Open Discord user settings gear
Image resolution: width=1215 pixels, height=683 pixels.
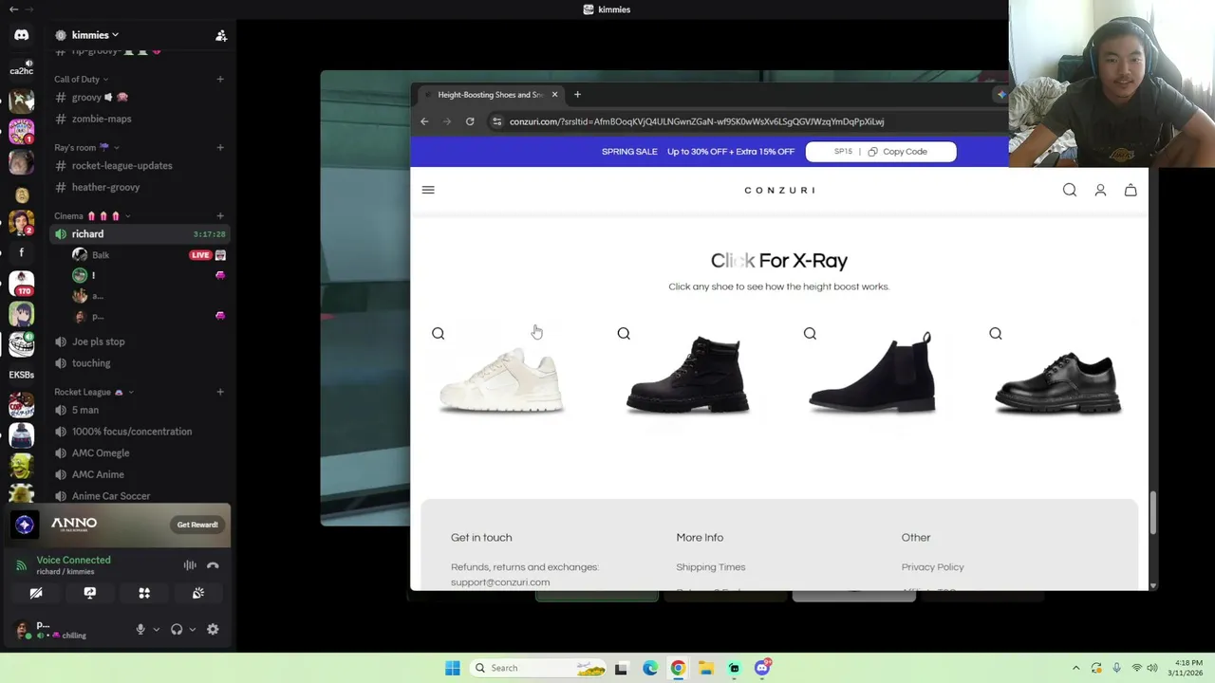[213, 629]
